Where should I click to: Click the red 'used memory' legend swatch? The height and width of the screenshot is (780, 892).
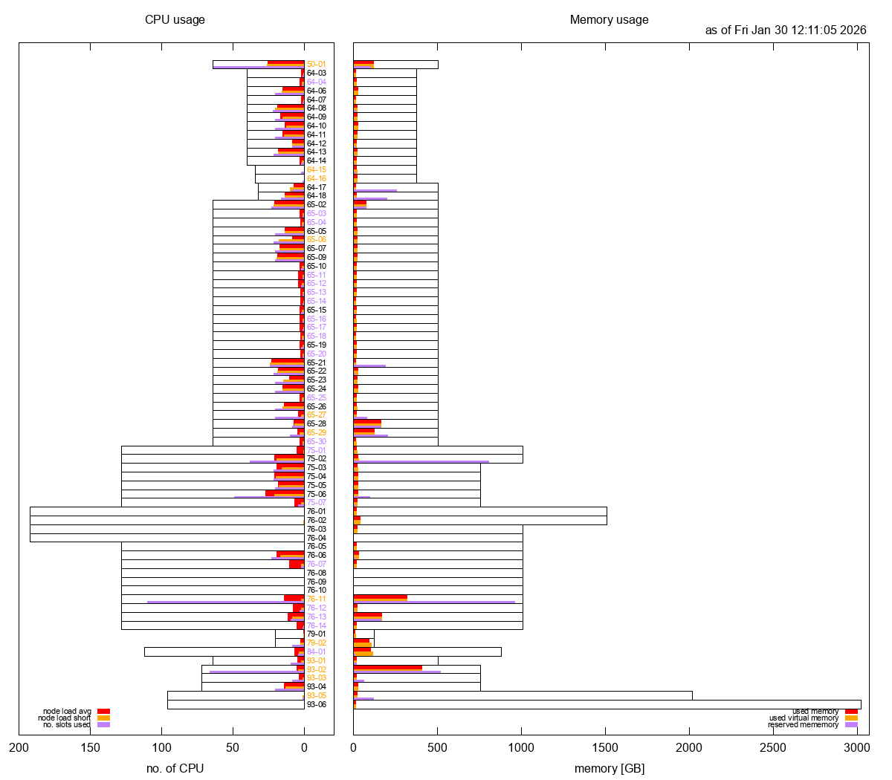(x=851, y=712)
